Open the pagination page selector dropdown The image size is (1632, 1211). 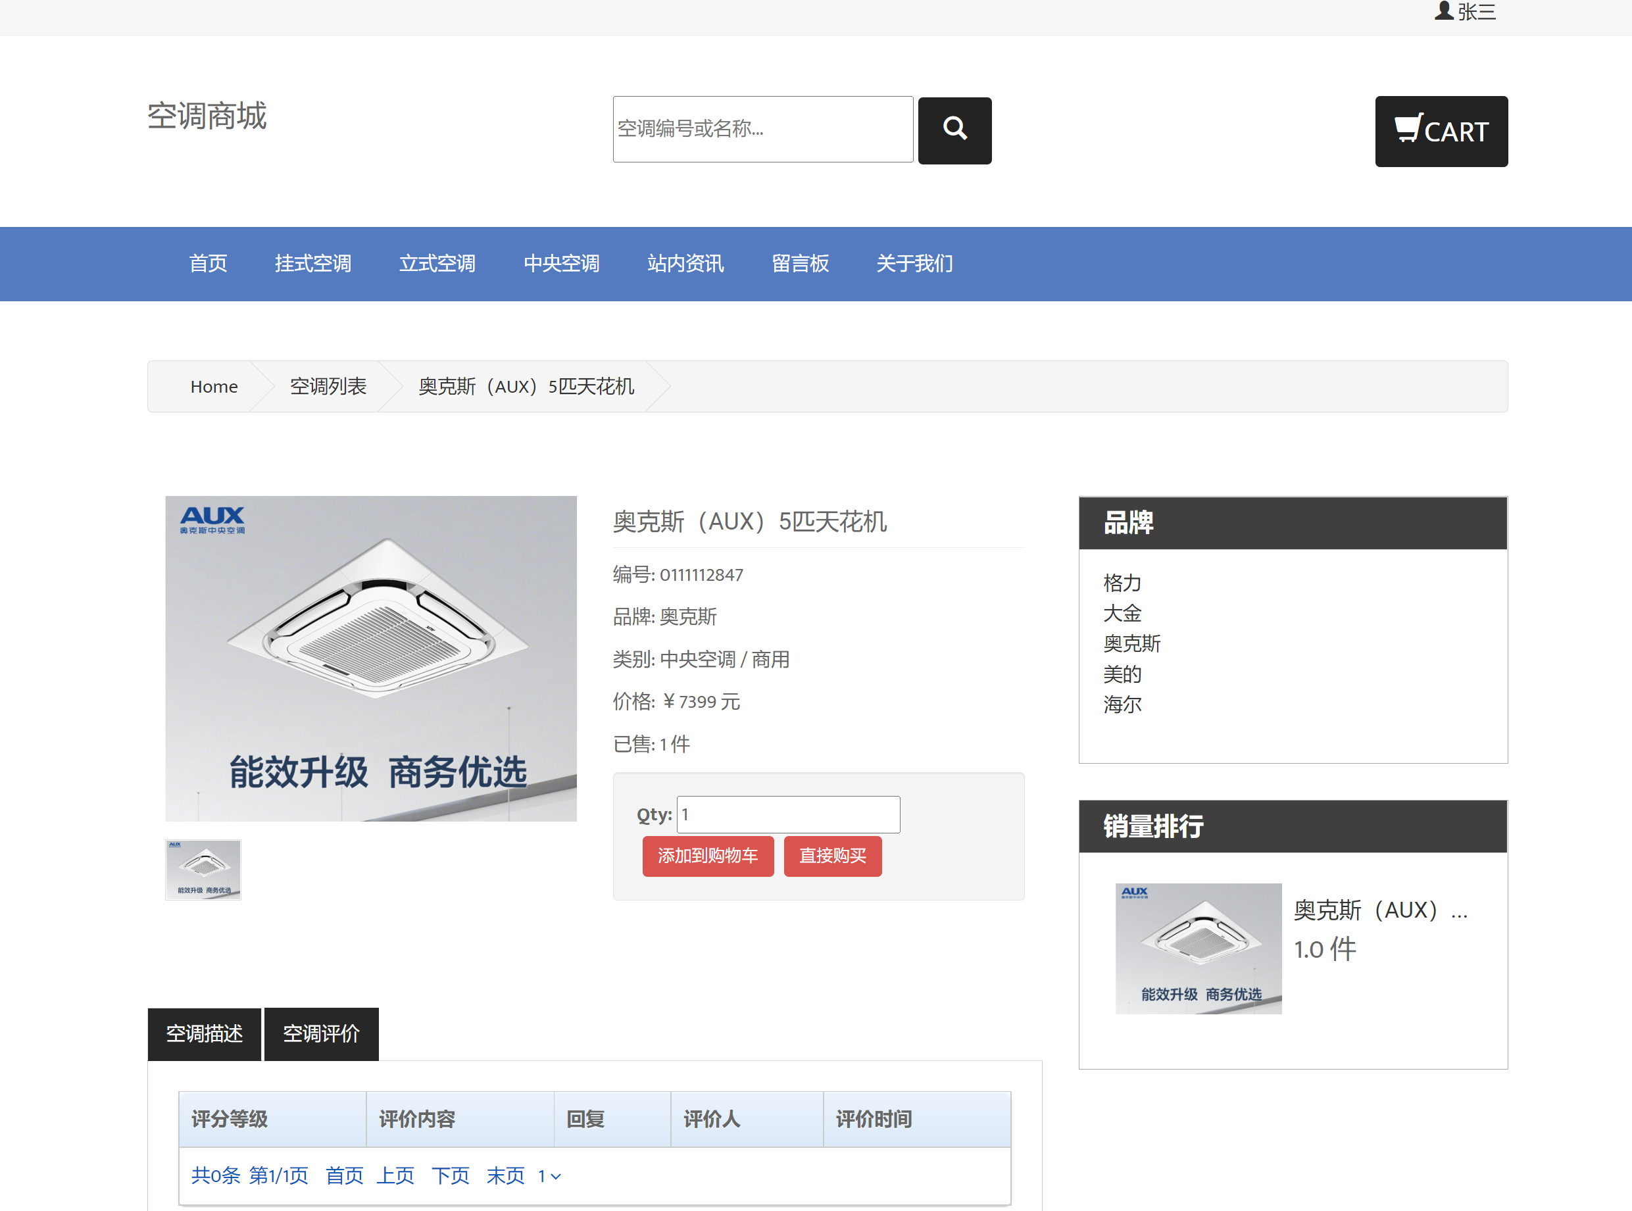pos(548,1176)
